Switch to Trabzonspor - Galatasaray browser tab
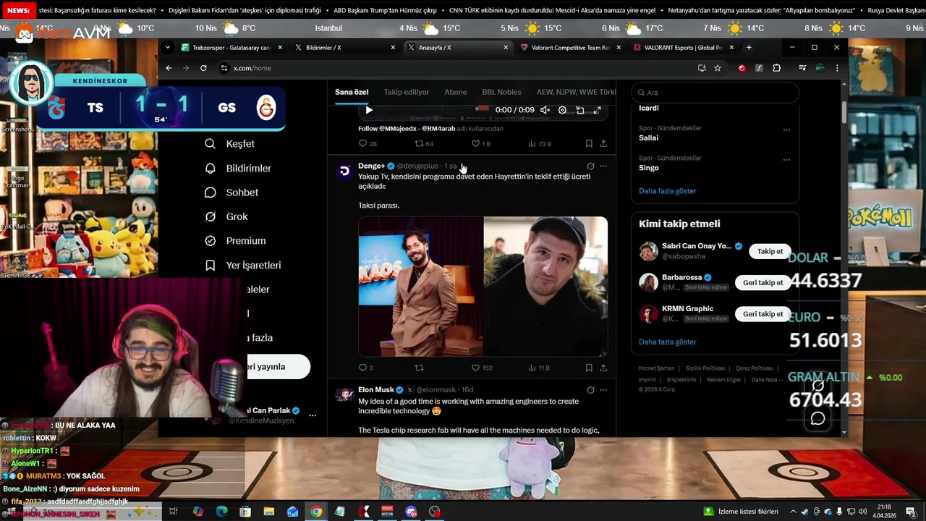The image size is (926, 521). point(230,47)
